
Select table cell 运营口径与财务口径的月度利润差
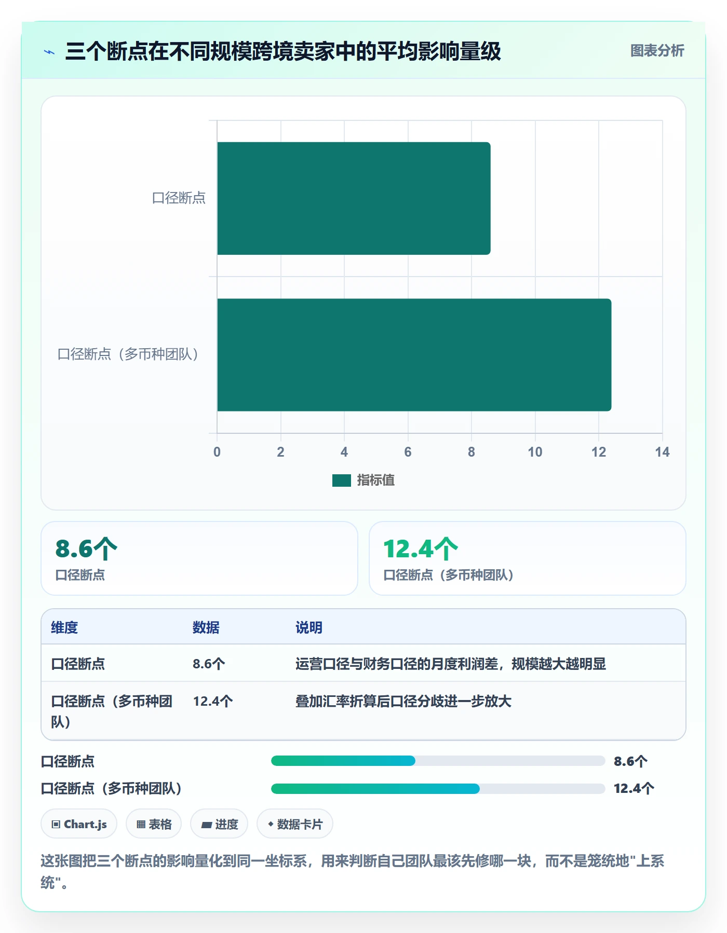point(451,664)
